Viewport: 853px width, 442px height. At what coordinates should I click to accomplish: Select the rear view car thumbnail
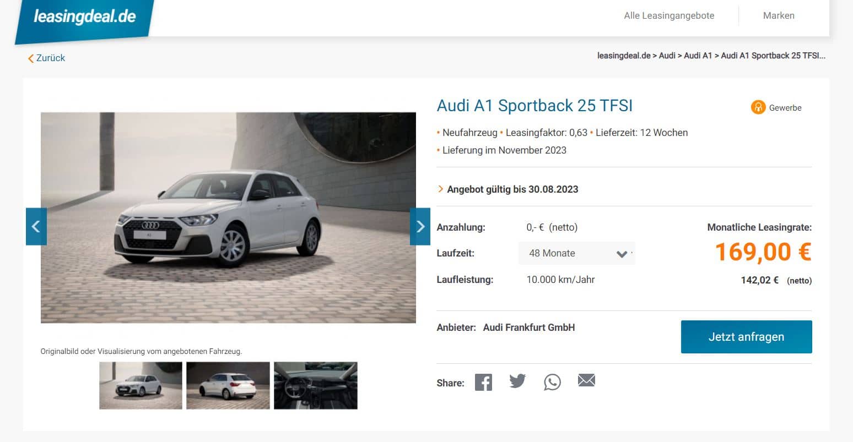point(228,385)
